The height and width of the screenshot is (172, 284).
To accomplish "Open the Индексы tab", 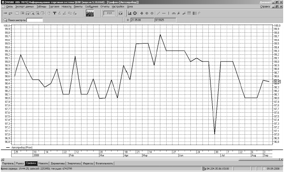I will [88, 163].
